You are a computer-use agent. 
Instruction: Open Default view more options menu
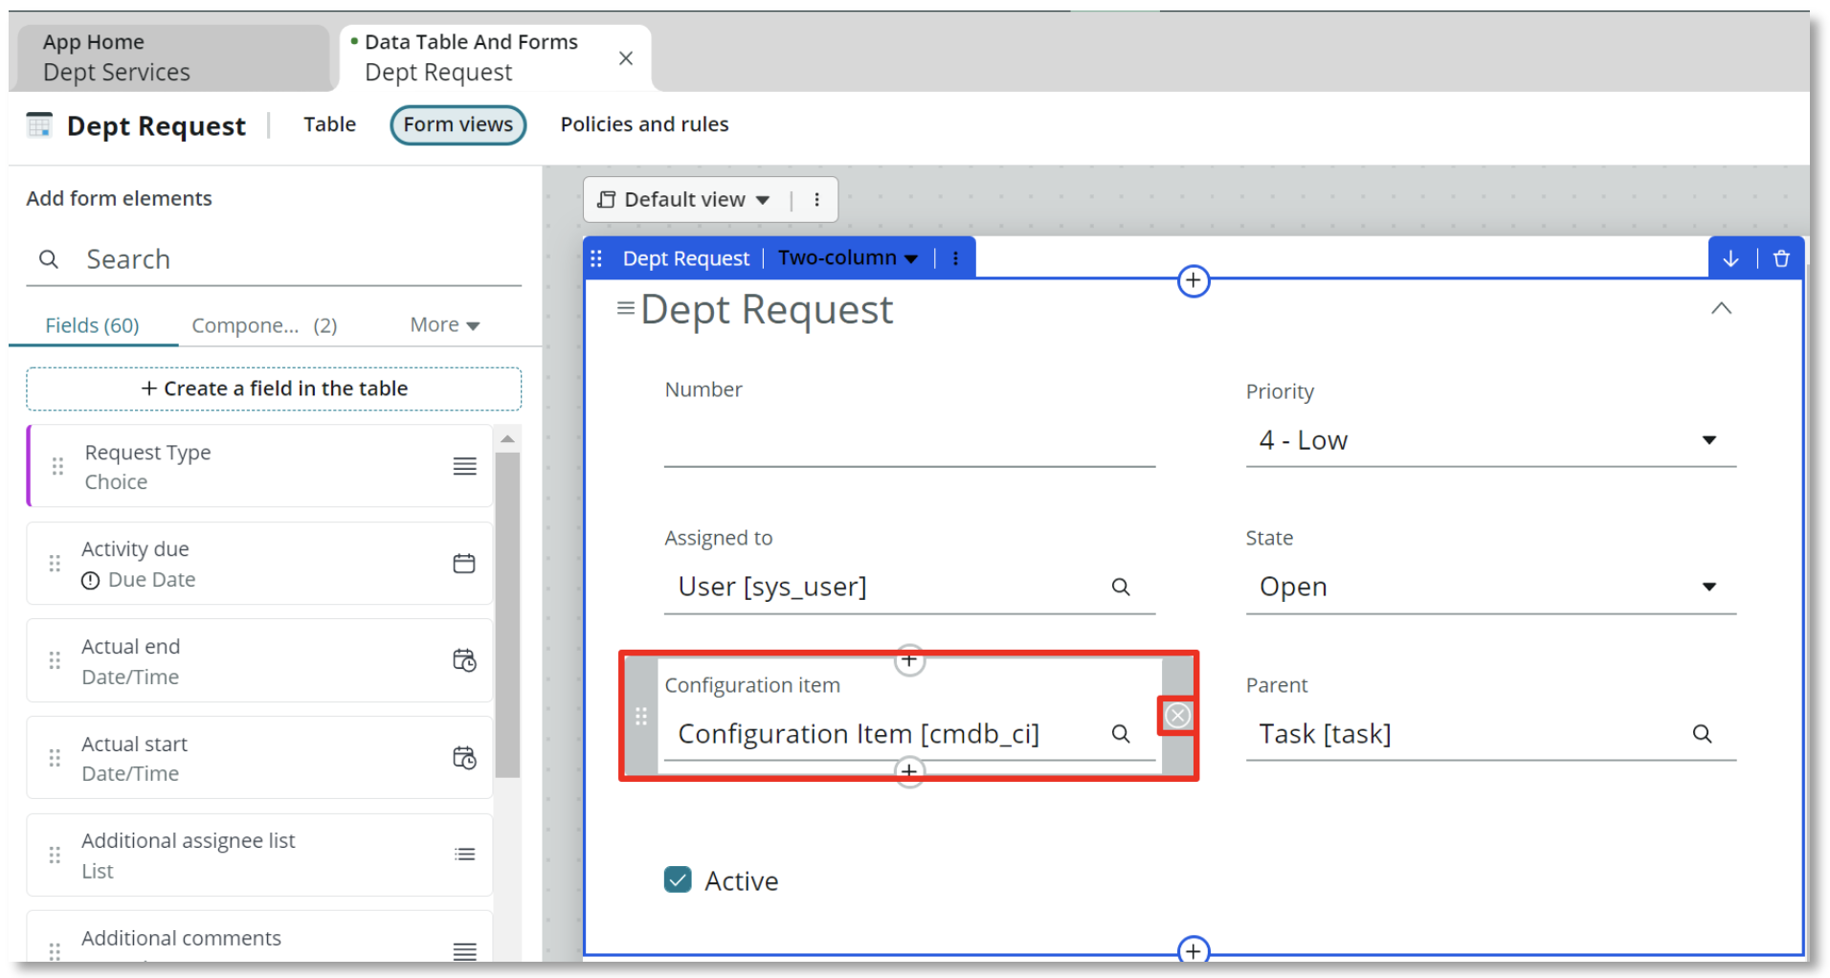(x=816, y=200)
